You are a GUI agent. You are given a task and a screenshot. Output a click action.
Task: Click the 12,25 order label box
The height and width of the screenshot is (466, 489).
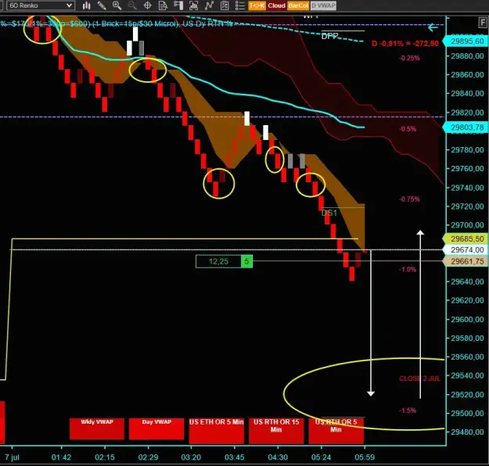(218, 261)
